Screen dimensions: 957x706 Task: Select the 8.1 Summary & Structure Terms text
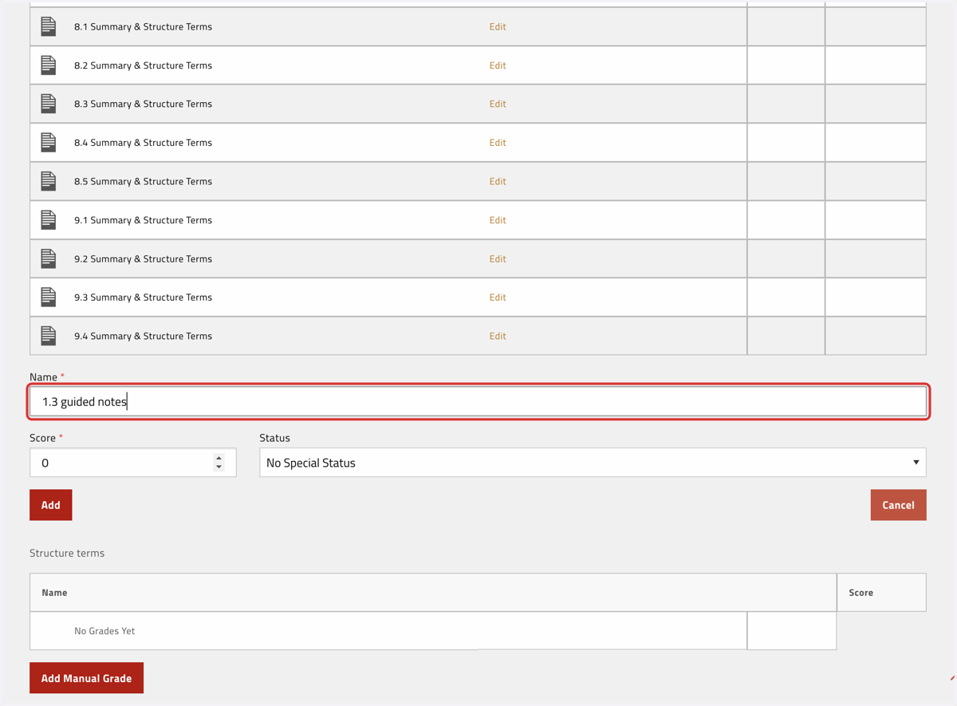pyautogui.click(x=144, y=26)
